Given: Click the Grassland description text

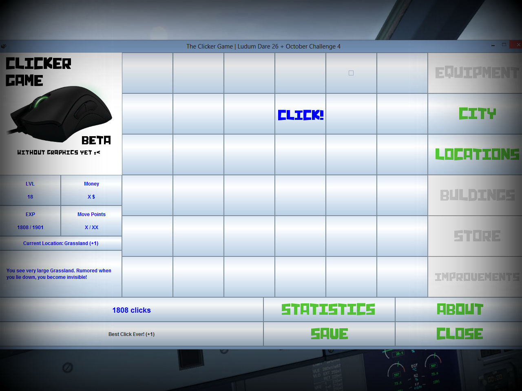Looking at the screenshot, I should (59, 274).
